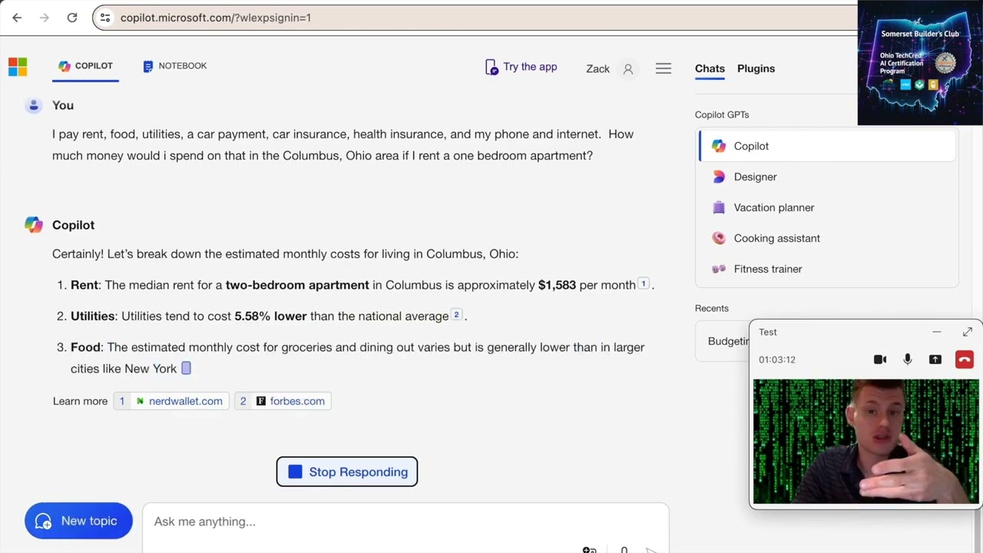Switch to the NOTEBOOK tab
The width and height of the screenshot is (983, 553).
pyautogui.click(x=174, y=66)
